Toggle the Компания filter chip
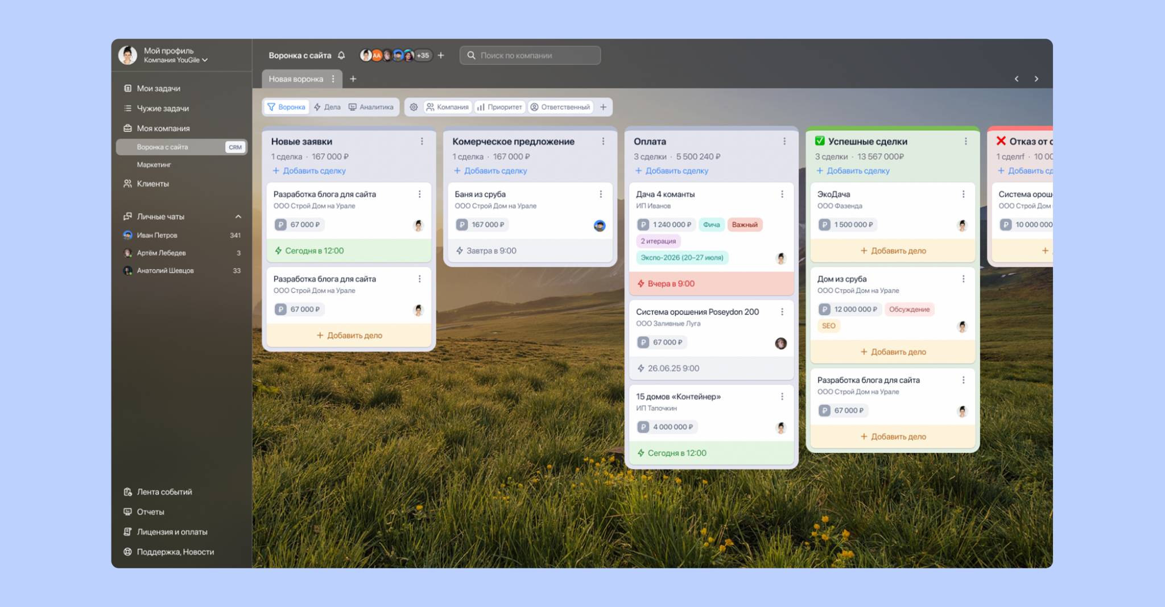This screenshot has width=1165, height=607. [448, 107]
